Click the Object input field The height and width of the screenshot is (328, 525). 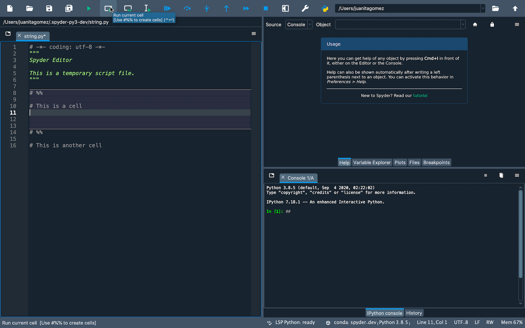click(397, 24)
